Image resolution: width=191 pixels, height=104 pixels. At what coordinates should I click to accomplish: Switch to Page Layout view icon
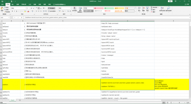coord(168,103)
